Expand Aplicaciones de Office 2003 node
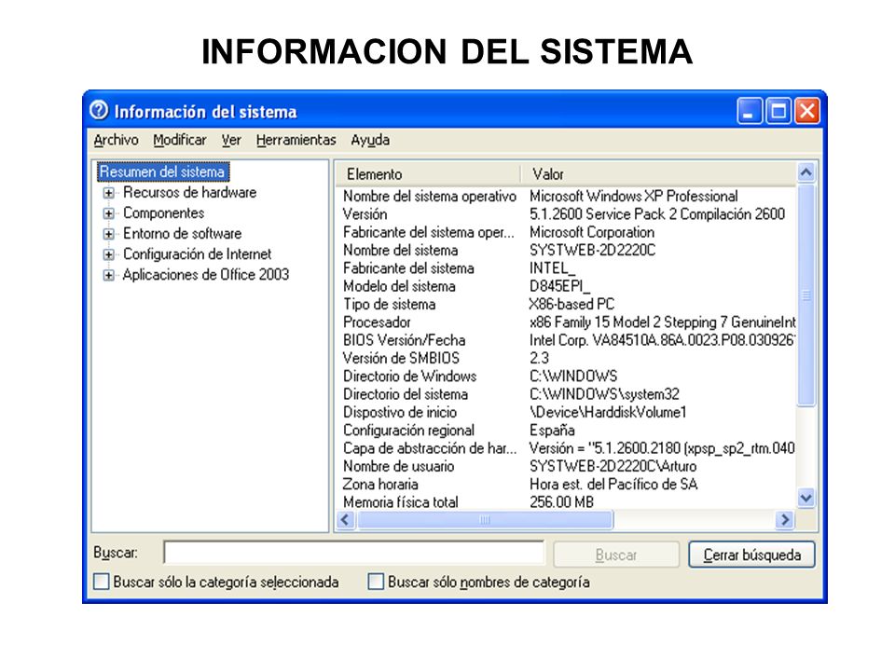Screen dimensions: 895x671 pos(108,275)
